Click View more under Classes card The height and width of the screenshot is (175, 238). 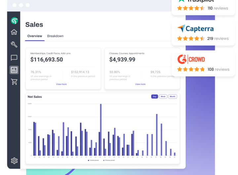click(140, 84)
